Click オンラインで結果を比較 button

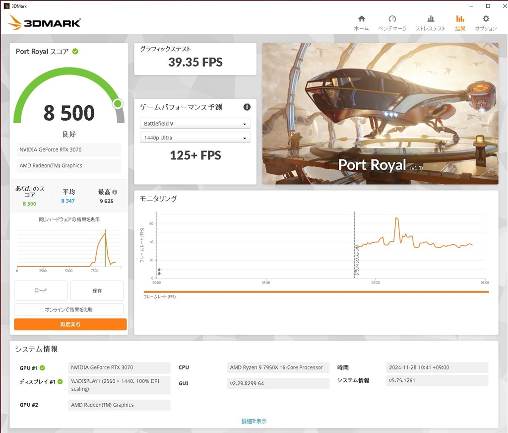pos(68,309)
